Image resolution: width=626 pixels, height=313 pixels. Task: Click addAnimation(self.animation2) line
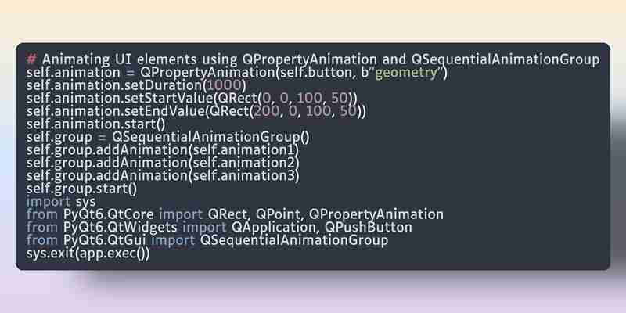163,163
